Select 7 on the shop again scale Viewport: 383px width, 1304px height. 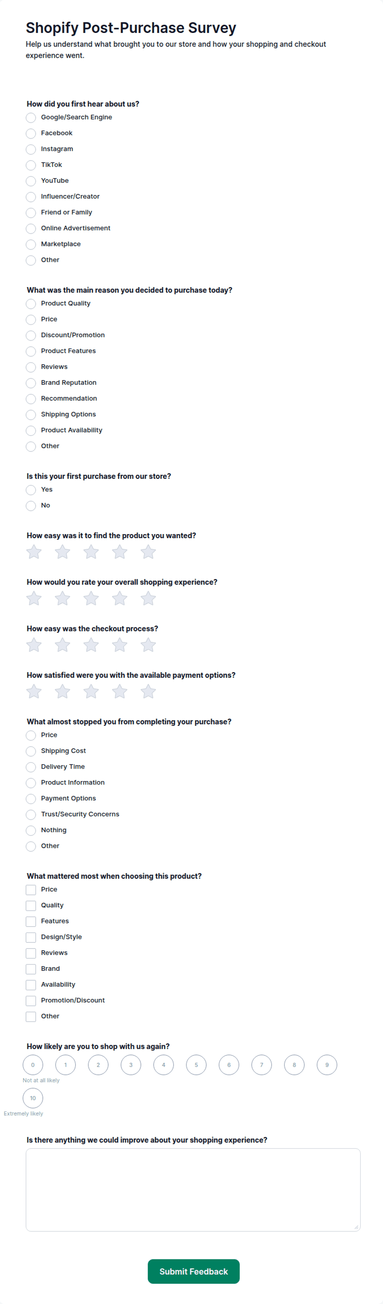pyautogui.click(x=262, y=1064)
